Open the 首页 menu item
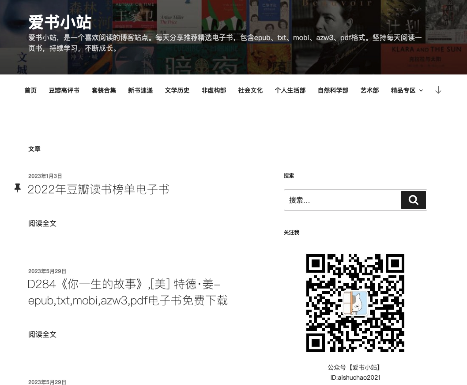The width and height of the screenshot is (467, 385). tap(30, 90)
